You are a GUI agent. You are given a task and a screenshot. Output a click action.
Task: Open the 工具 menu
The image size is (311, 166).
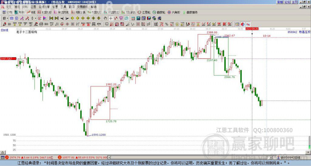63,7
